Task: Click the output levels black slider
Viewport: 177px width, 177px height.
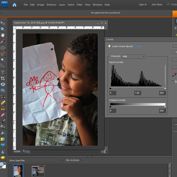Action: [x=110, y=107]
